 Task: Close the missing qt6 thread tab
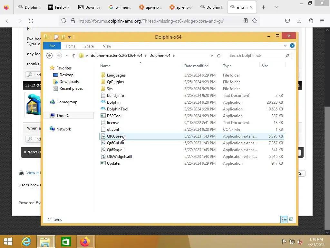(251, 7)
